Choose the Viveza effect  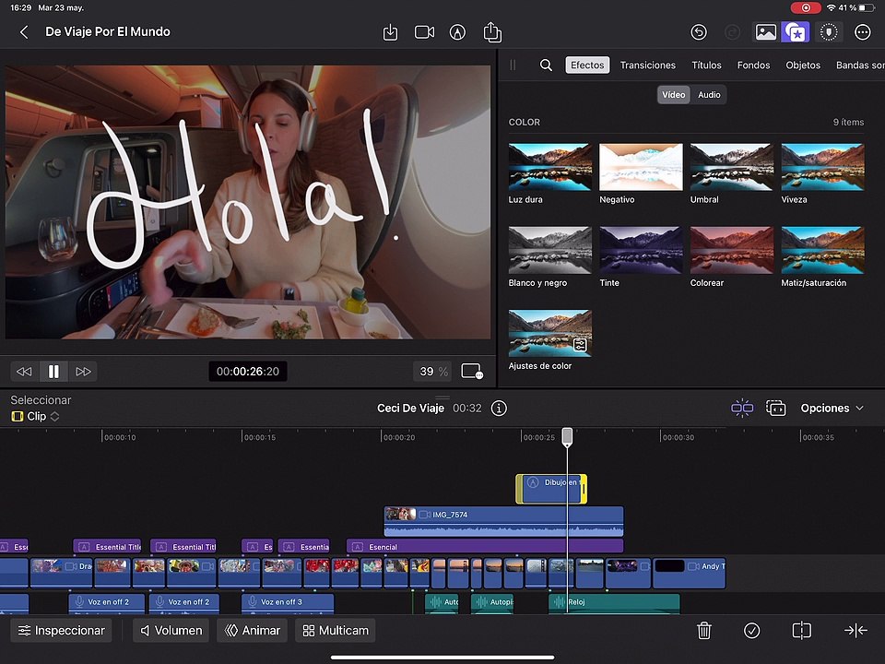(823, 167)
